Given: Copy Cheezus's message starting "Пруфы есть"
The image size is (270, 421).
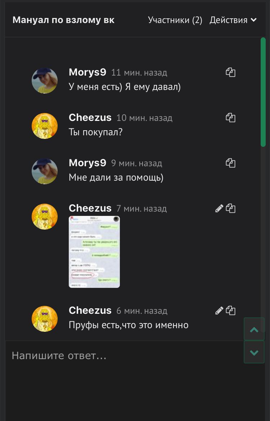Looking at the screenshot, I should [230, 311].
